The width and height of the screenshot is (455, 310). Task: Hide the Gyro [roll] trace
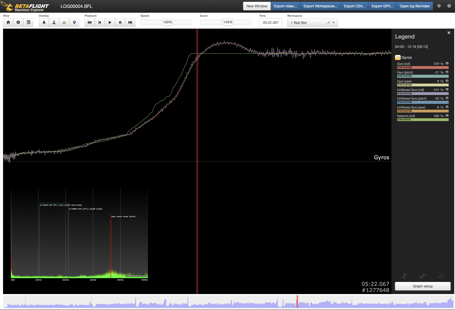447,64
